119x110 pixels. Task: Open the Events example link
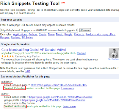click(x=43, y=35)
